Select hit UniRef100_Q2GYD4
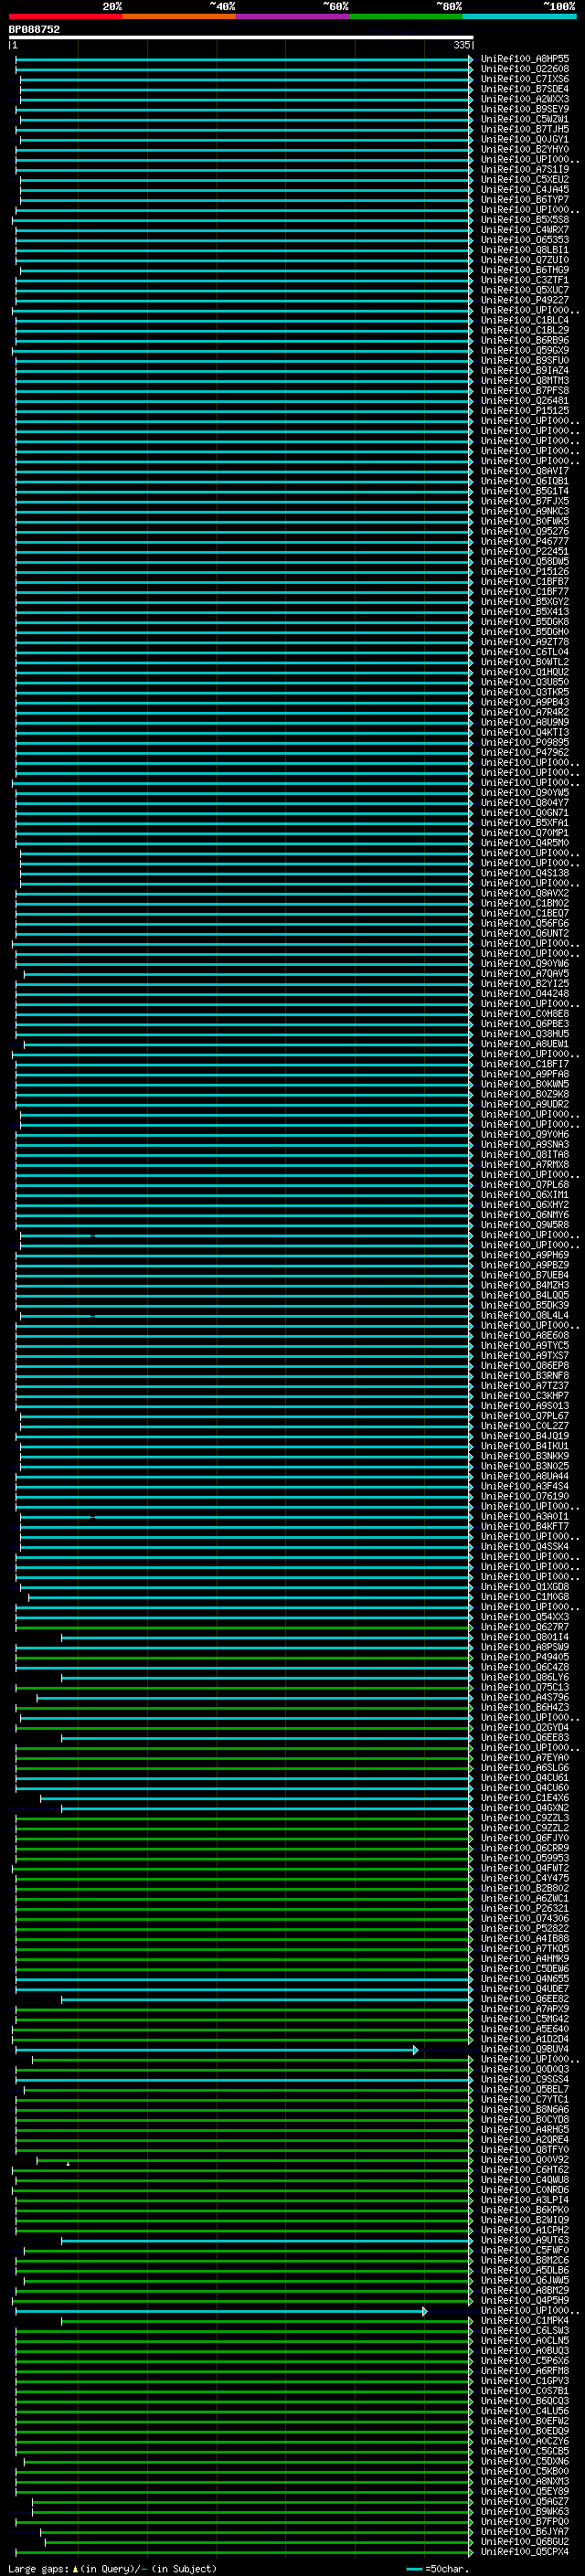The width and height of the screenshot is (585, 2576). (525, 1728)
